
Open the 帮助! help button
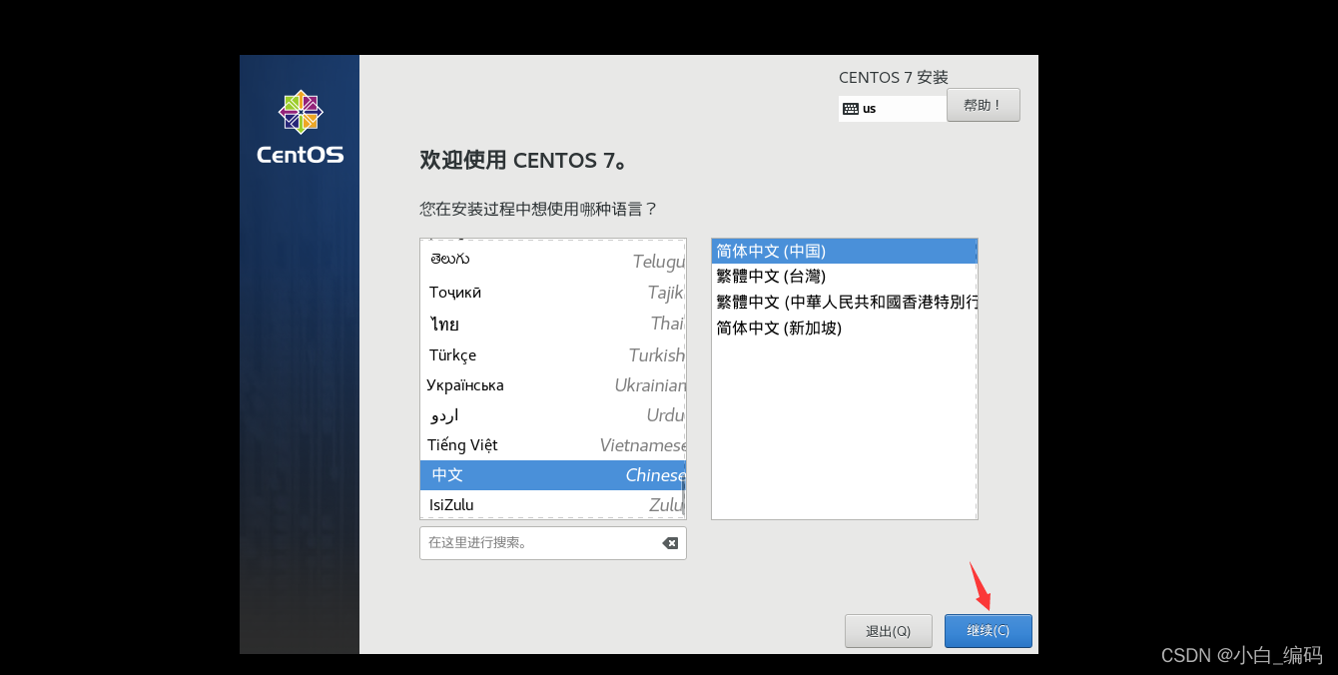pyautogui.click(x=984, y=105)
